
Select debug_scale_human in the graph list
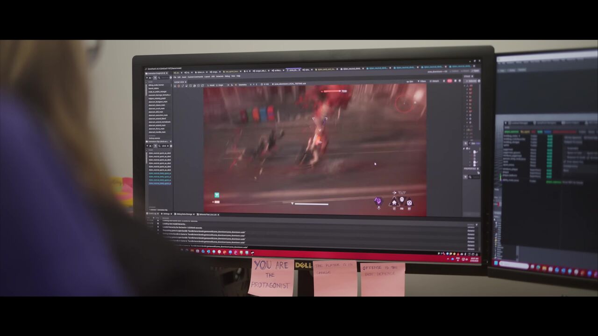point(157,85)
